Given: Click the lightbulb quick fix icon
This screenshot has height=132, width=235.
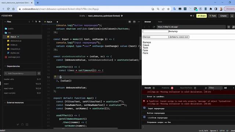Looking at the screenshot, I should (x=55, y=77).
